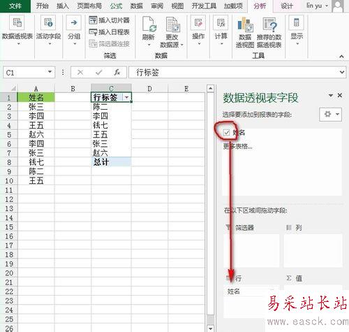Open the 更改数据源 dropdown arrow
The height and width of the screenshot is (332, 349).
[x=182, y=45]
